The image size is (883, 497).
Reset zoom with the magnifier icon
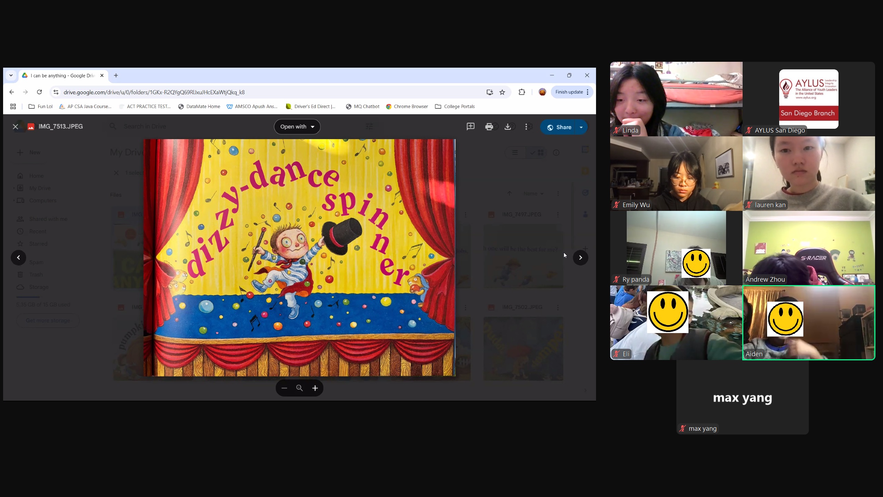coord(299,388)
